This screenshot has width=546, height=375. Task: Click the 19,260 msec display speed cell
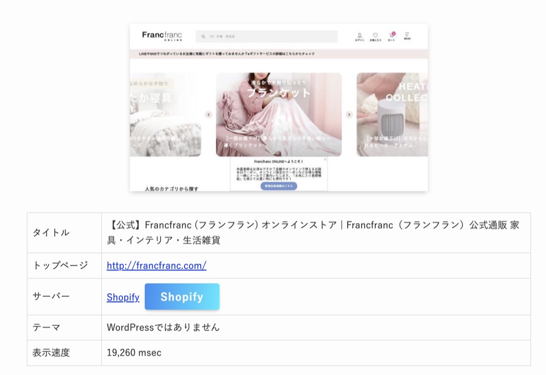point(316,353)
